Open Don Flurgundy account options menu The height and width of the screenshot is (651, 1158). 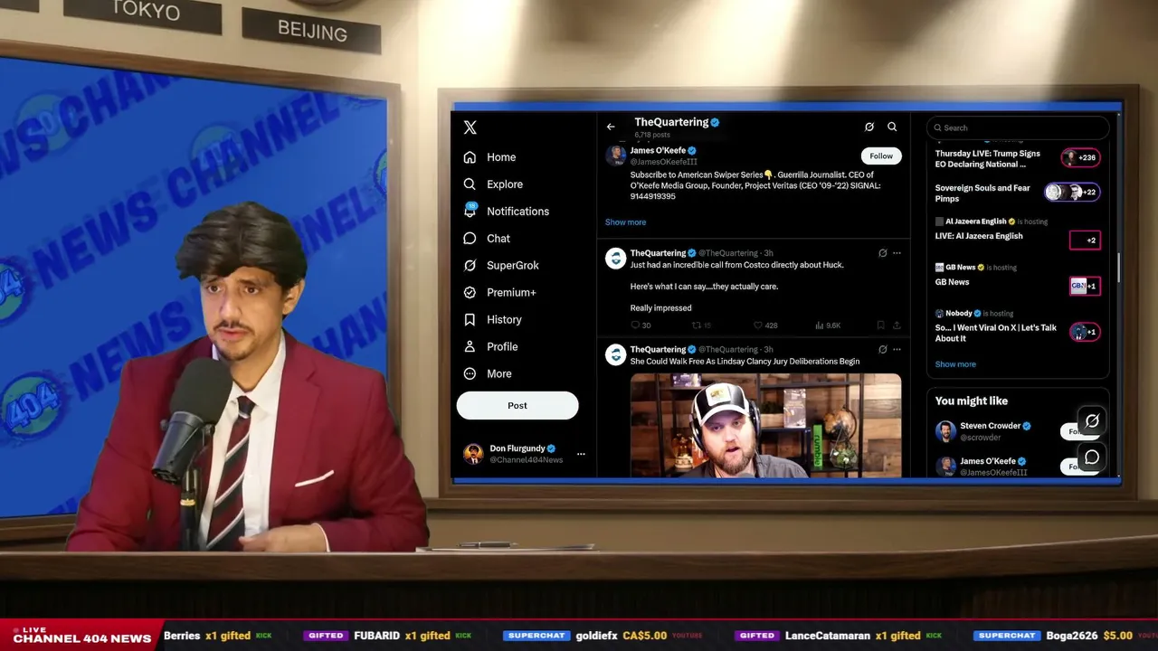[581, 454]
